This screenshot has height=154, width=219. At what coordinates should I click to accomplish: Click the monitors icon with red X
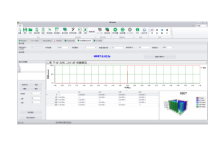click(x=107, y=30)
